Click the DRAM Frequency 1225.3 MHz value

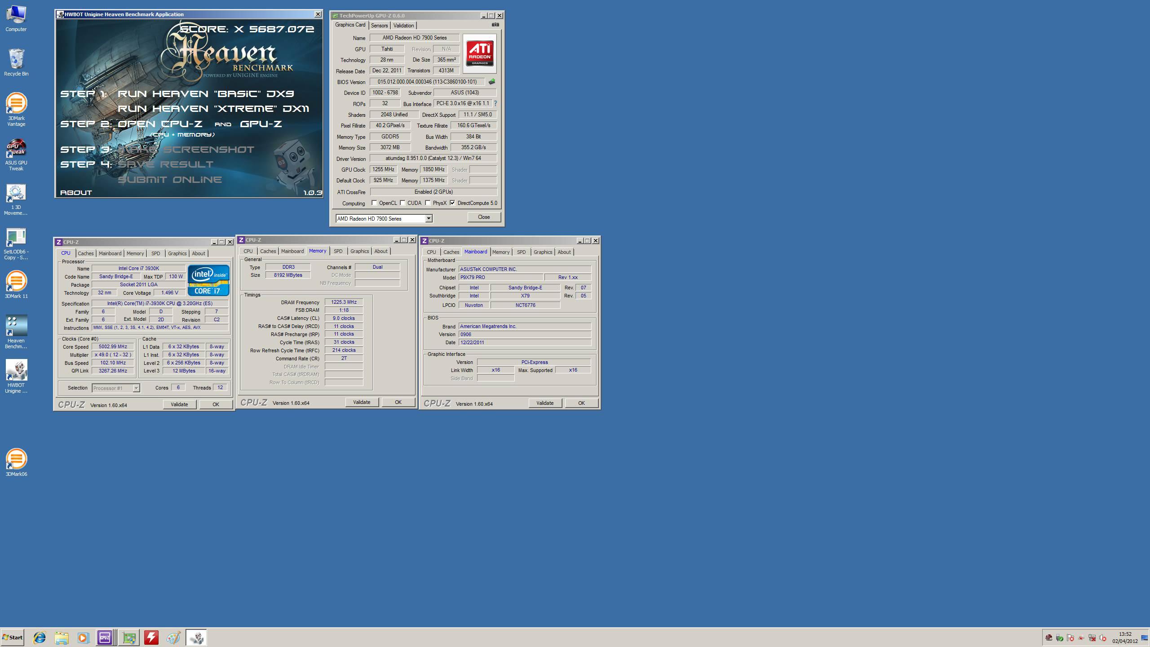click(344, 302)
